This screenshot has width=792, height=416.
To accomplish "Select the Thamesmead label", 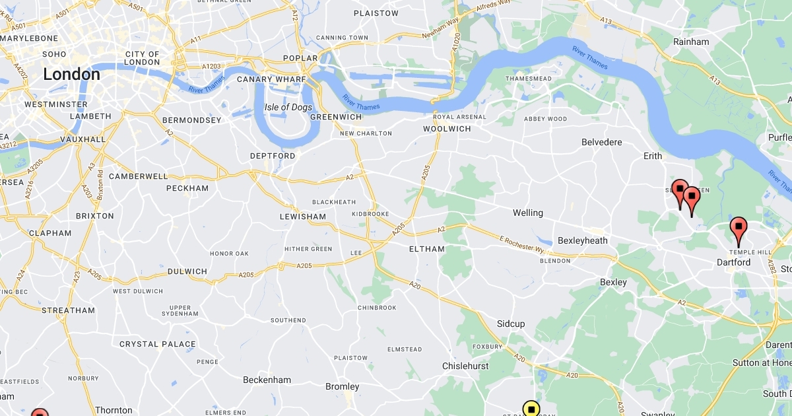I will tap(529, 79).
